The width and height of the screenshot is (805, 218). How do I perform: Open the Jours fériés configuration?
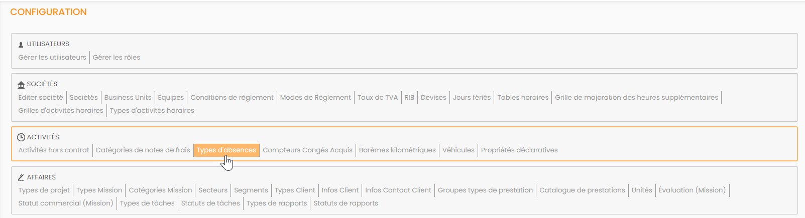472,98
